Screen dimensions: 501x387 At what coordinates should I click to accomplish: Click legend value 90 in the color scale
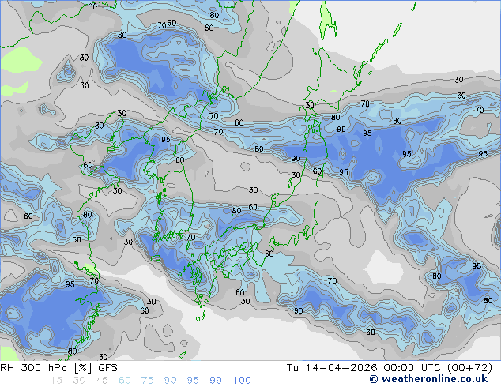pyautogui.click(x=170, y=381)
